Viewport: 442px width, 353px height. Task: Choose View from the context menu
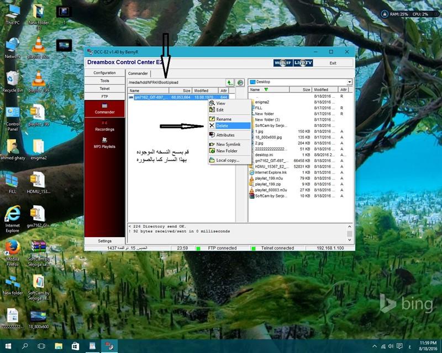point(229,103)
